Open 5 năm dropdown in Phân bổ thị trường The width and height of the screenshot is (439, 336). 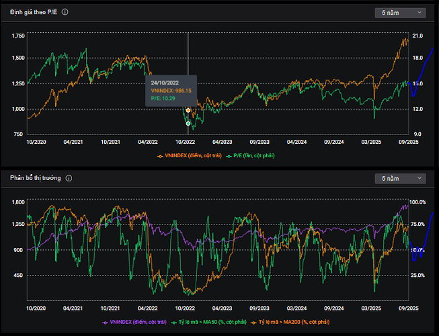[x=400, y=178]
